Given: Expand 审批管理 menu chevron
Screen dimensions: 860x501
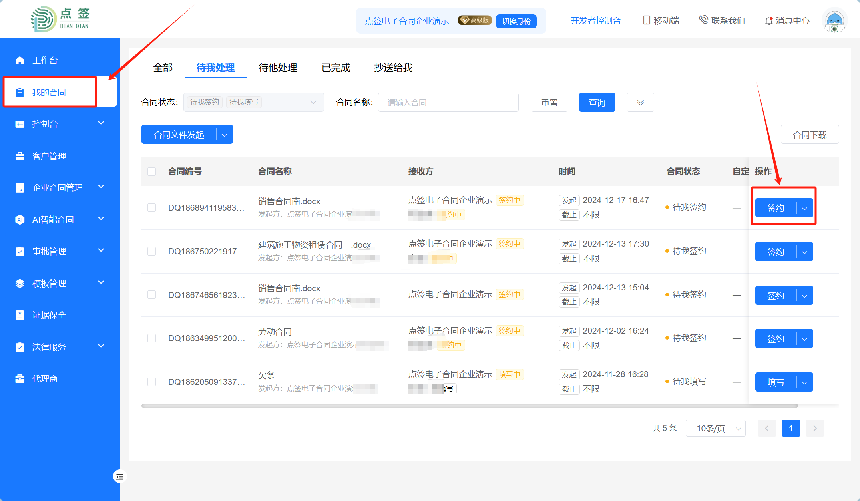Looking at the screenshot, I should (x=101, y=251).
